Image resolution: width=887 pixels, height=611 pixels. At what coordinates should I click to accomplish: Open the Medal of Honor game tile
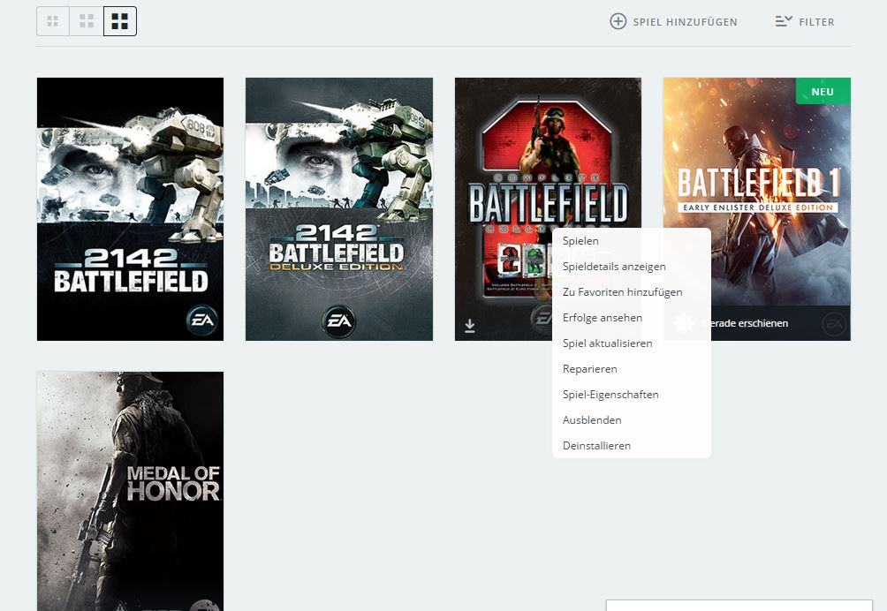130,491
